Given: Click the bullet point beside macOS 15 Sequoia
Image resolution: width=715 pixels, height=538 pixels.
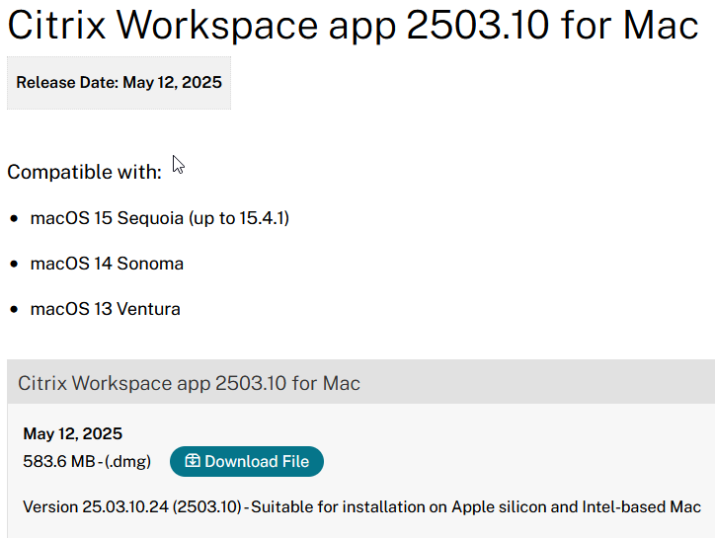Looking at the screenshot, I should click(14, 218).
